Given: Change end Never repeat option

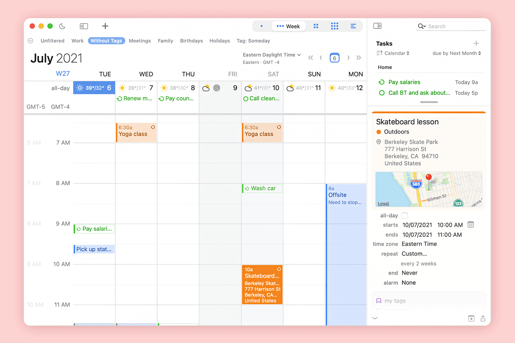Looking at the screenshot, I should (x=410, y=273).
